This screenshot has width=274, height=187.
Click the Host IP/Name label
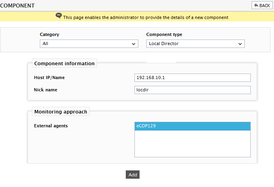click(x=49, y=77)
